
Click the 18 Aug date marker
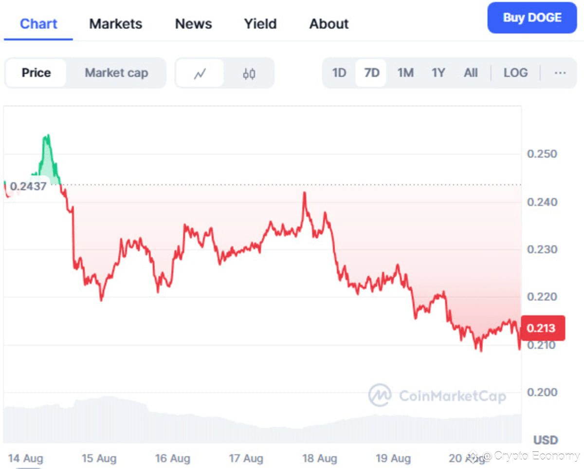tap(320, 458)
